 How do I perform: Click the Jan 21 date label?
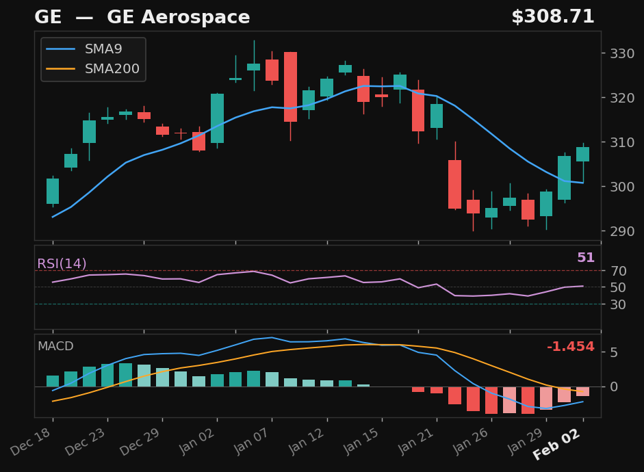[416, 441]
